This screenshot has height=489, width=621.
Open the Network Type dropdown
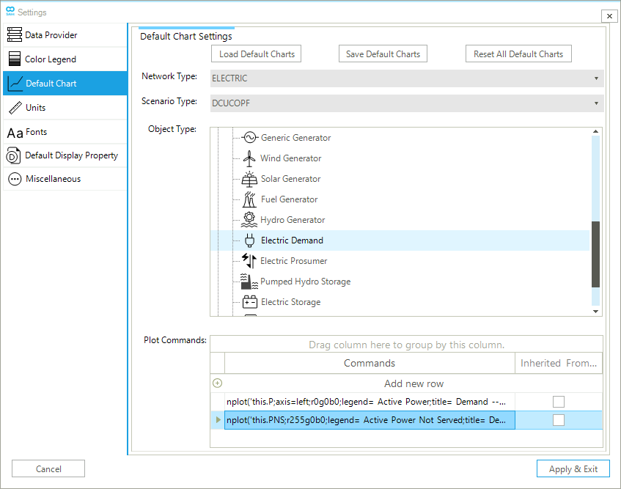(x=407, y=78)
